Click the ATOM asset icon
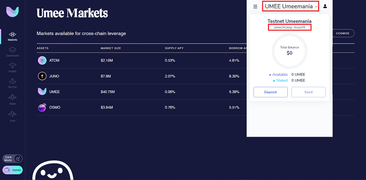This screenshot has width=366, height=180. [x=42, y=60]
